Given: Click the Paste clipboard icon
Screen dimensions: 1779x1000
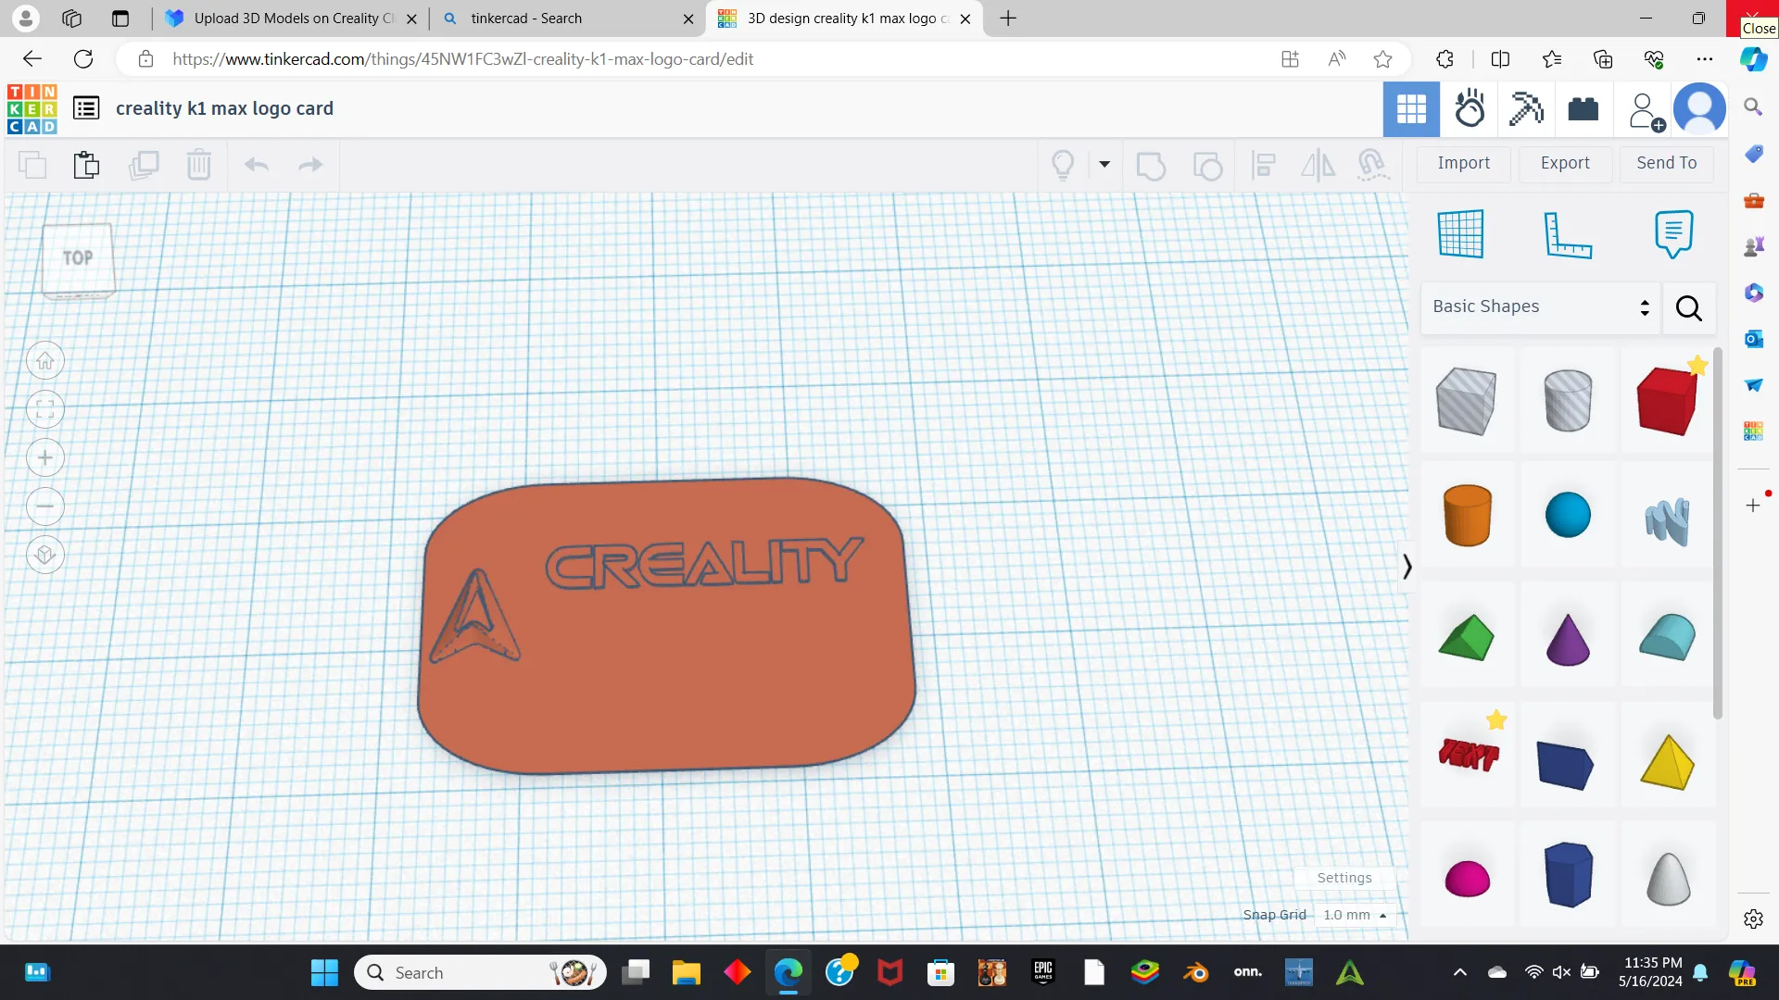Looking at the screenshot, I should (86, 165).
